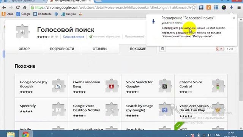
Task: Open the Средства поиска category link
Action: click(73, 37)
